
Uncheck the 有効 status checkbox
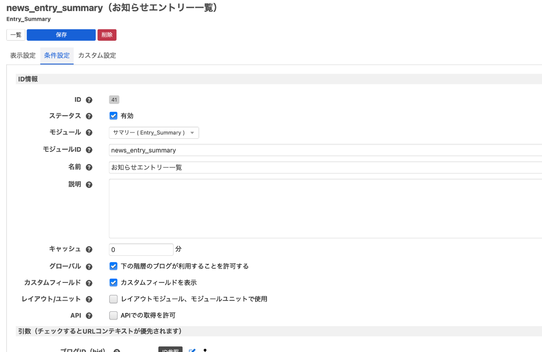tap(114, 116)
